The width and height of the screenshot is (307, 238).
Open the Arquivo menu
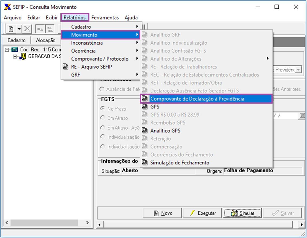coord(12,18)
